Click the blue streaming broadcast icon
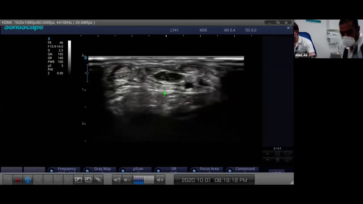This screenshot has width=363, height=204. pos(28,180)
